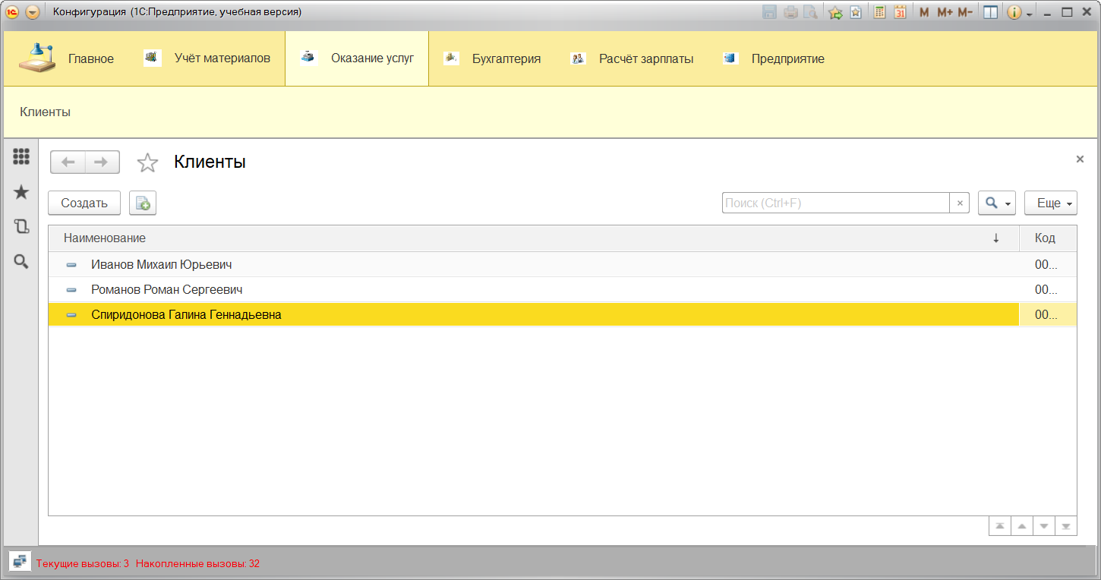Click the row icon next to Романов Роман Сергеевич
The height and width of the screenshot is (580, 1101).
coord(71,290)
